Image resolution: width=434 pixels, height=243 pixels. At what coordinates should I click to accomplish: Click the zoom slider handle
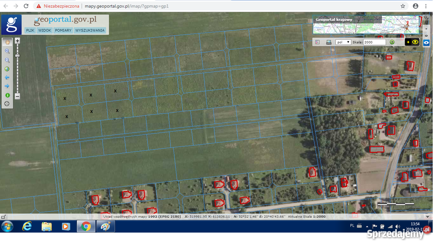[17, 55]
